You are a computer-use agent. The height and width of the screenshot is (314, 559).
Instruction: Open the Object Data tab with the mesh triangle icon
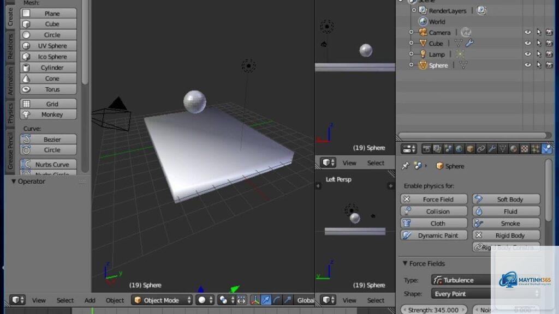click(503, 149)
